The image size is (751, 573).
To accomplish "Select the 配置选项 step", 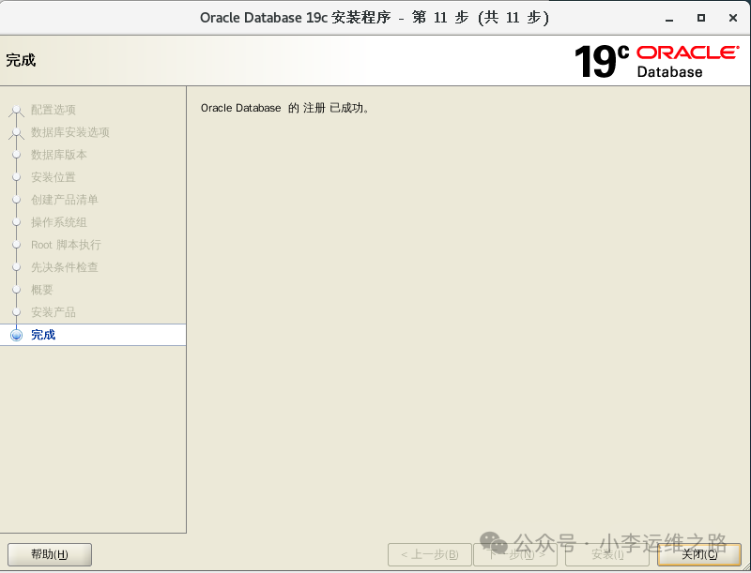I will [54, 110].
